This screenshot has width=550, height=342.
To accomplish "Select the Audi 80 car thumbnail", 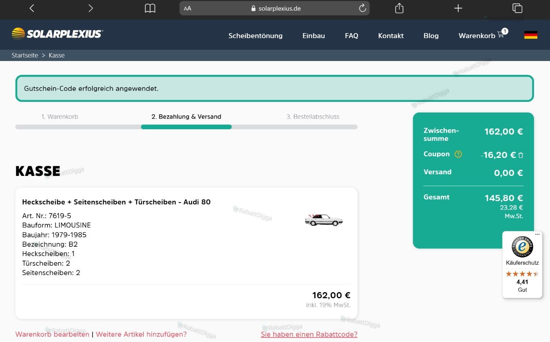I will coord(324,220).
